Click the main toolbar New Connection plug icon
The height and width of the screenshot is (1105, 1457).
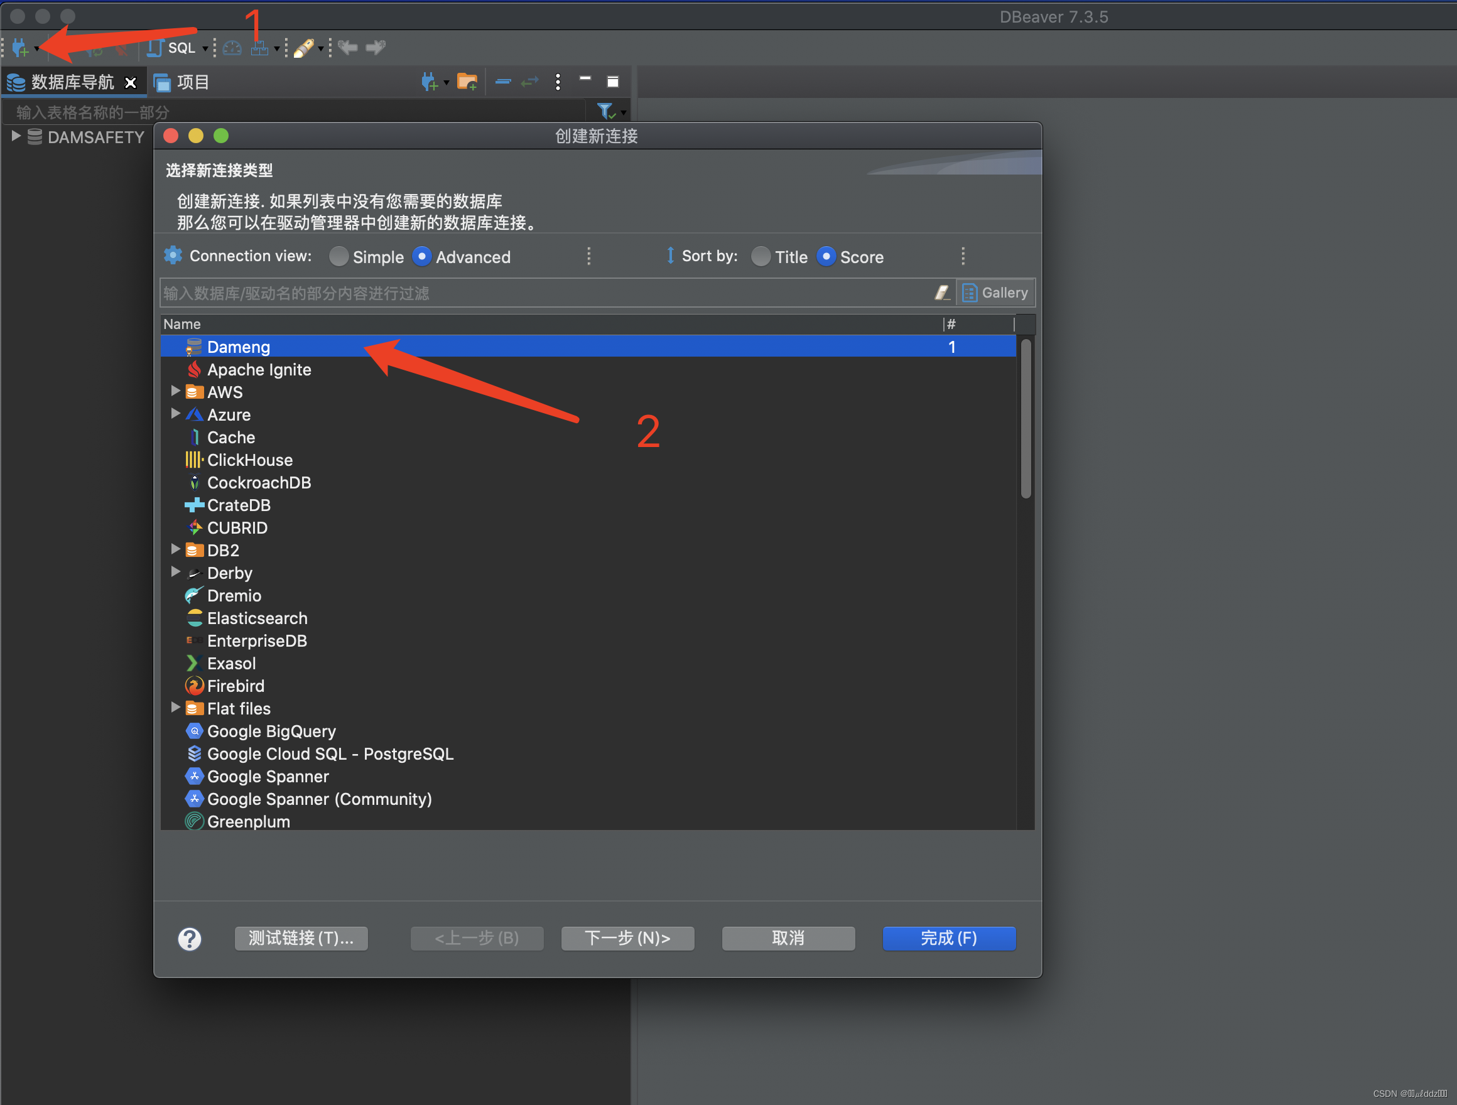point(19,48)
